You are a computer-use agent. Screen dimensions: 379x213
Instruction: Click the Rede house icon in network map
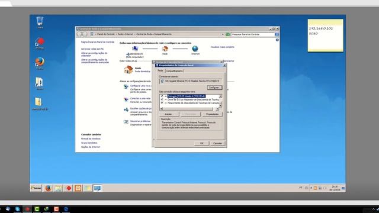[165, 49]
